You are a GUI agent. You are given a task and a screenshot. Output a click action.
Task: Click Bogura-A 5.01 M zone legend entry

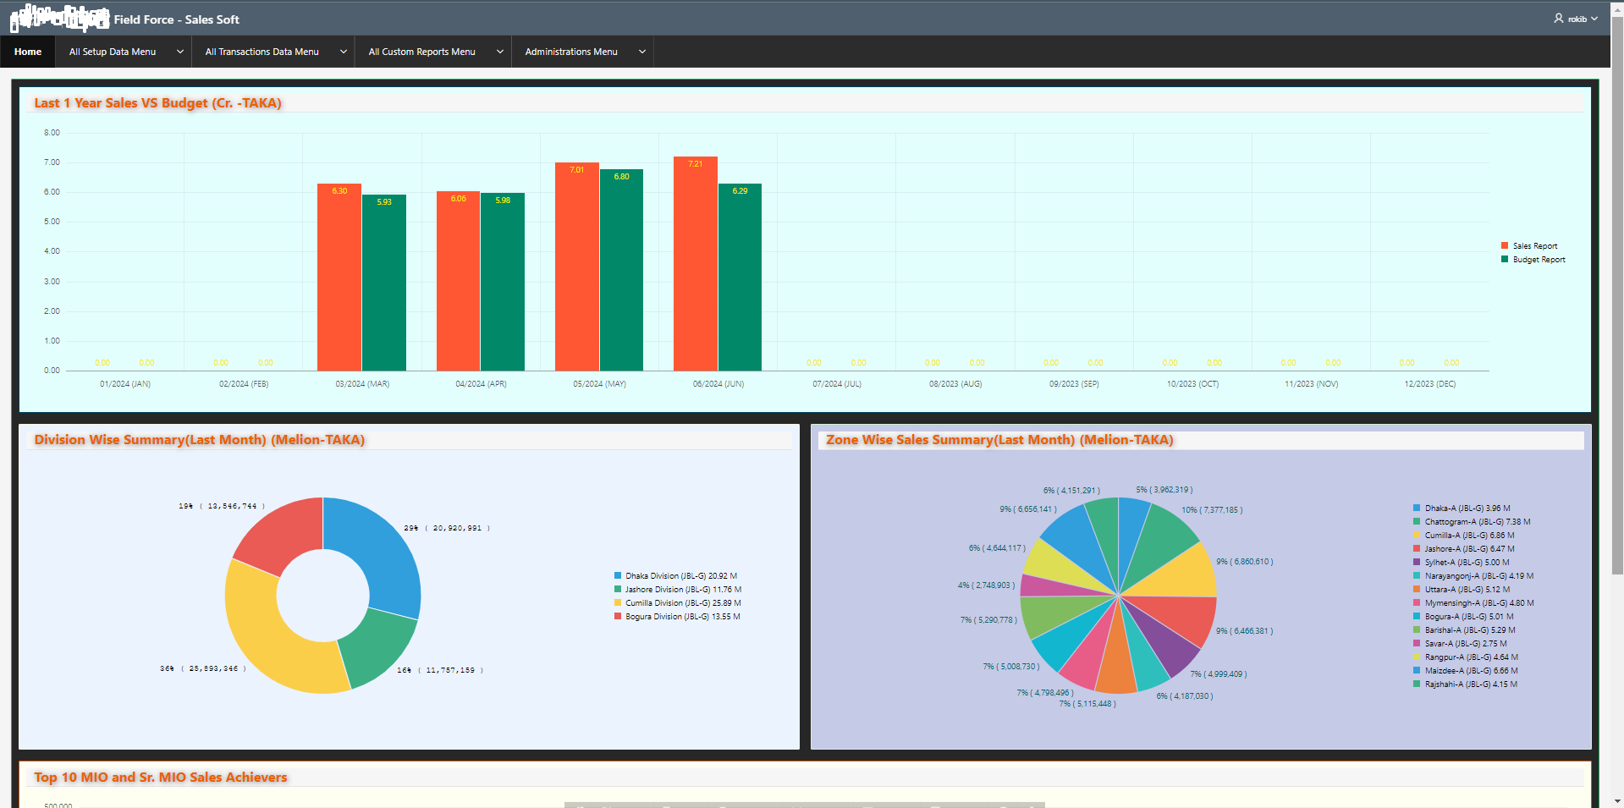(1463, 617)
